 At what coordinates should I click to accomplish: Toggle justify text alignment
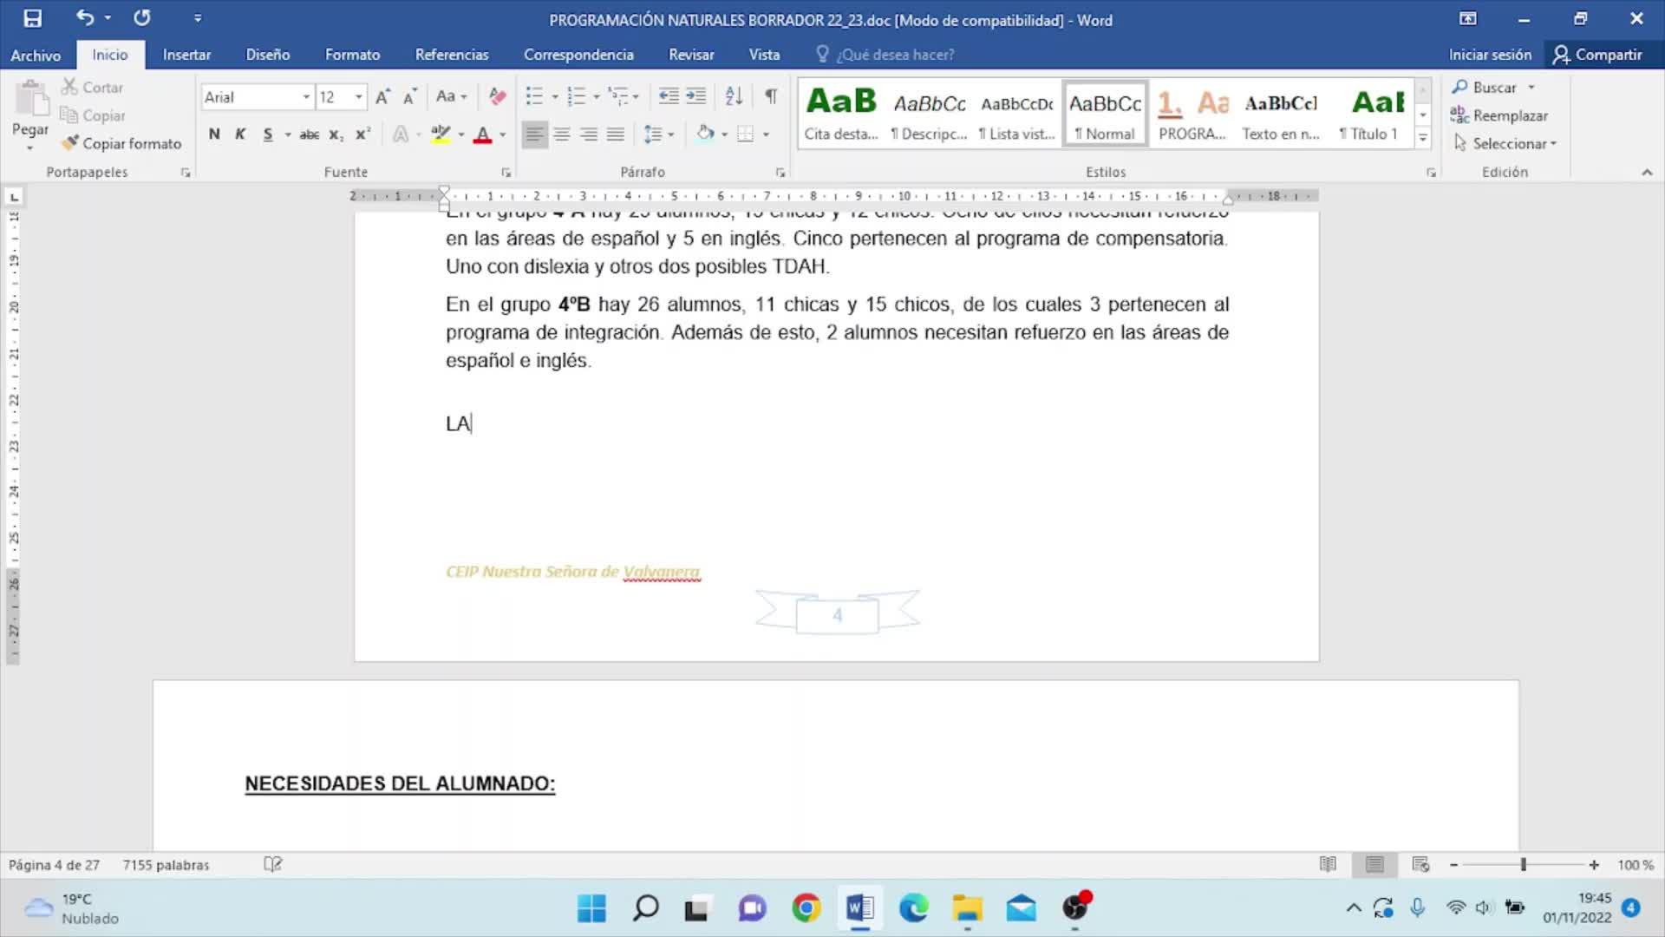click(x=616, y=134)
